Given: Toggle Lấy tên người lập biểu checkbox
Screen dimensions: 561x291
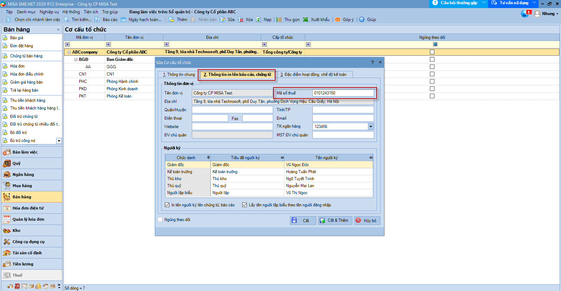Looking at the screenshot, I should pos(245,205).
